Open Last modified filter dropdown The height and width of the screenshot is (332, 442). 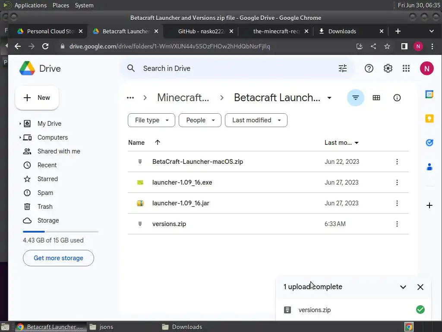[256, 120]
